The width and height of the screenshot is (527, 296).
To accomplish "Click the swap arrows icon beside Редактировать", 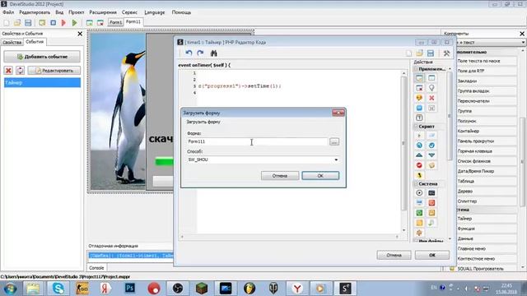I will [x=20, y=71].
